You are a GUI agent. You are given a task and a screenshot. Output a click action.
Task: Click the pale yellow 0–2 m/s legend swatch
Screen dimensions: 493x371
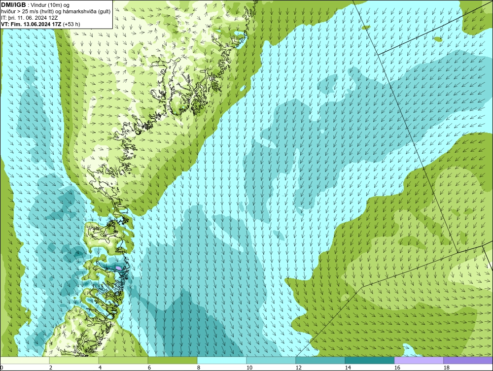[x=25, y=360]
